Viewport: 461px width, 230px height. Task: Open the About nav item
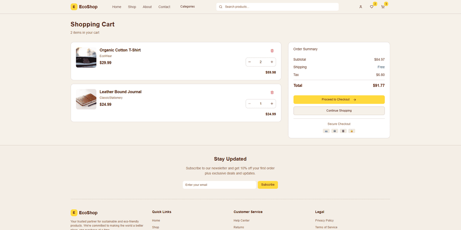[x=147, y=7]
